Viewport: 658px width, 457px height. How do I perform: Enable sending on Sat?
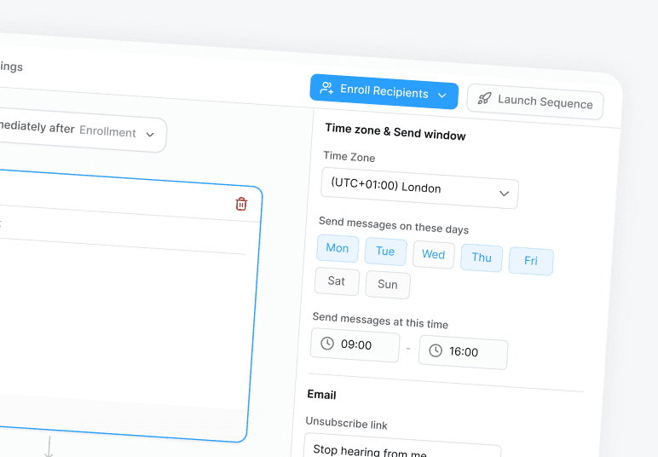(x=337, y=281)
